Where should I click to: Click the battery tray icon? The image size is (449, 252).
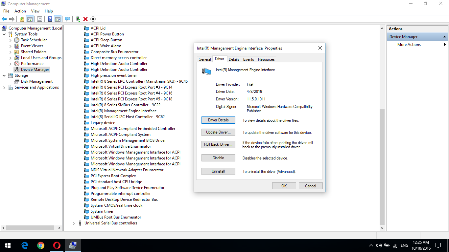[x=387, y=245]
